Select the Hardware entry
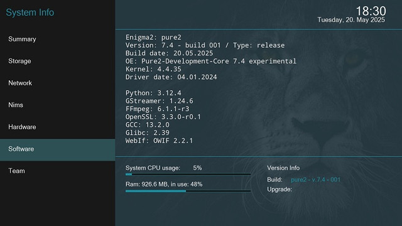This screenshot has height=226, width=402. 57,127
